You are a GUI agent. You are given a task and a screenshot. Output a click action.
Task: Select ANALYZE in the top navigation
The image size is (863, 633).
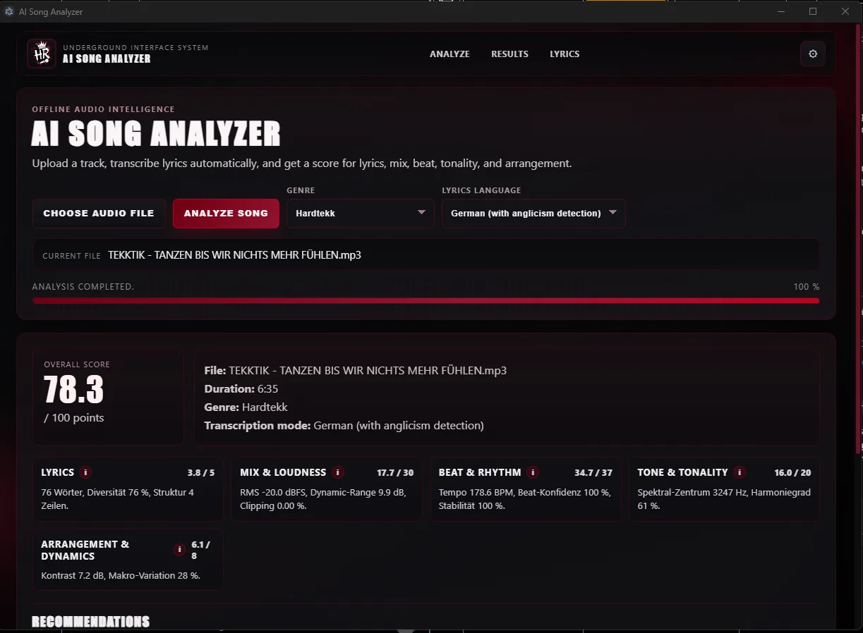point(449,54)
